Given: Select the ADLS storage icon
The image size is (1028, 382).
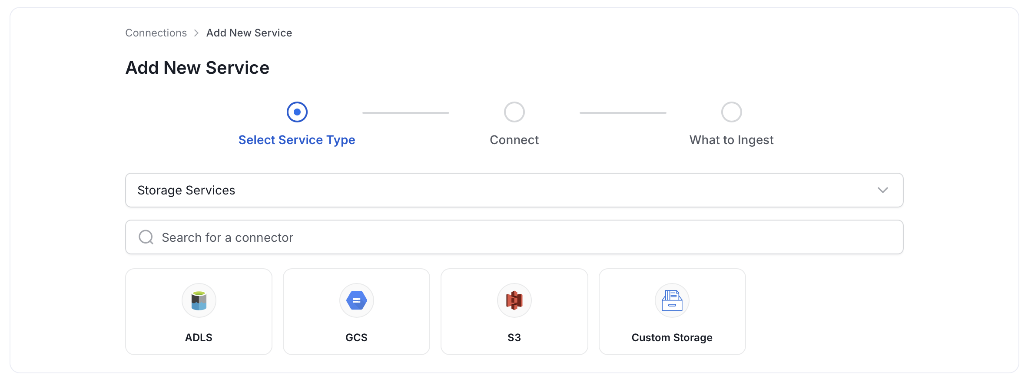Looking at the screenshot, I should coord(199,300).
